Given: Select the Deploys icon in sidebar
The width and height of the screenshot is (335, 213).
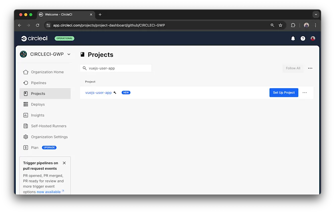Looking at the screenshot, I should coord(26,104).
